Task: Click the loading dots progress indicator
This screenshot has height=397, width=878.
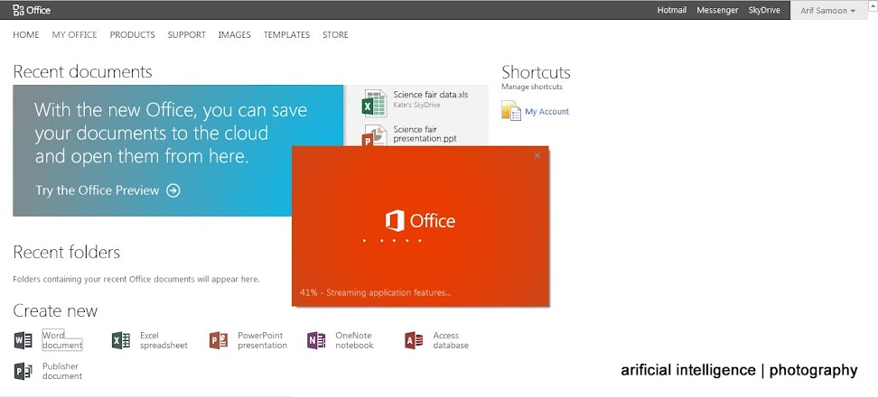Action: point(392,240)
